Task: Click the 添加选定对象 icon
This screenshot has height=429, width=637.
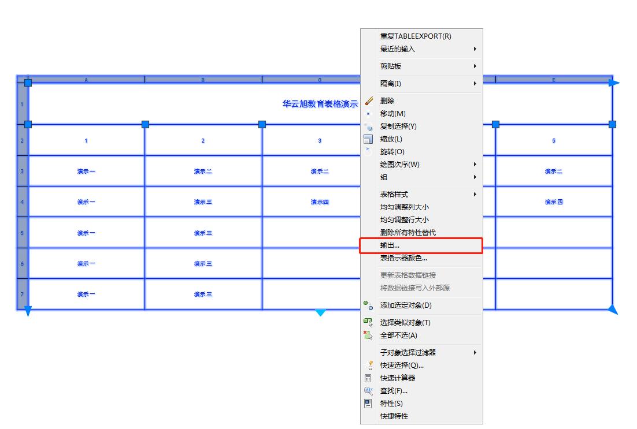Action: click(368, 305)
